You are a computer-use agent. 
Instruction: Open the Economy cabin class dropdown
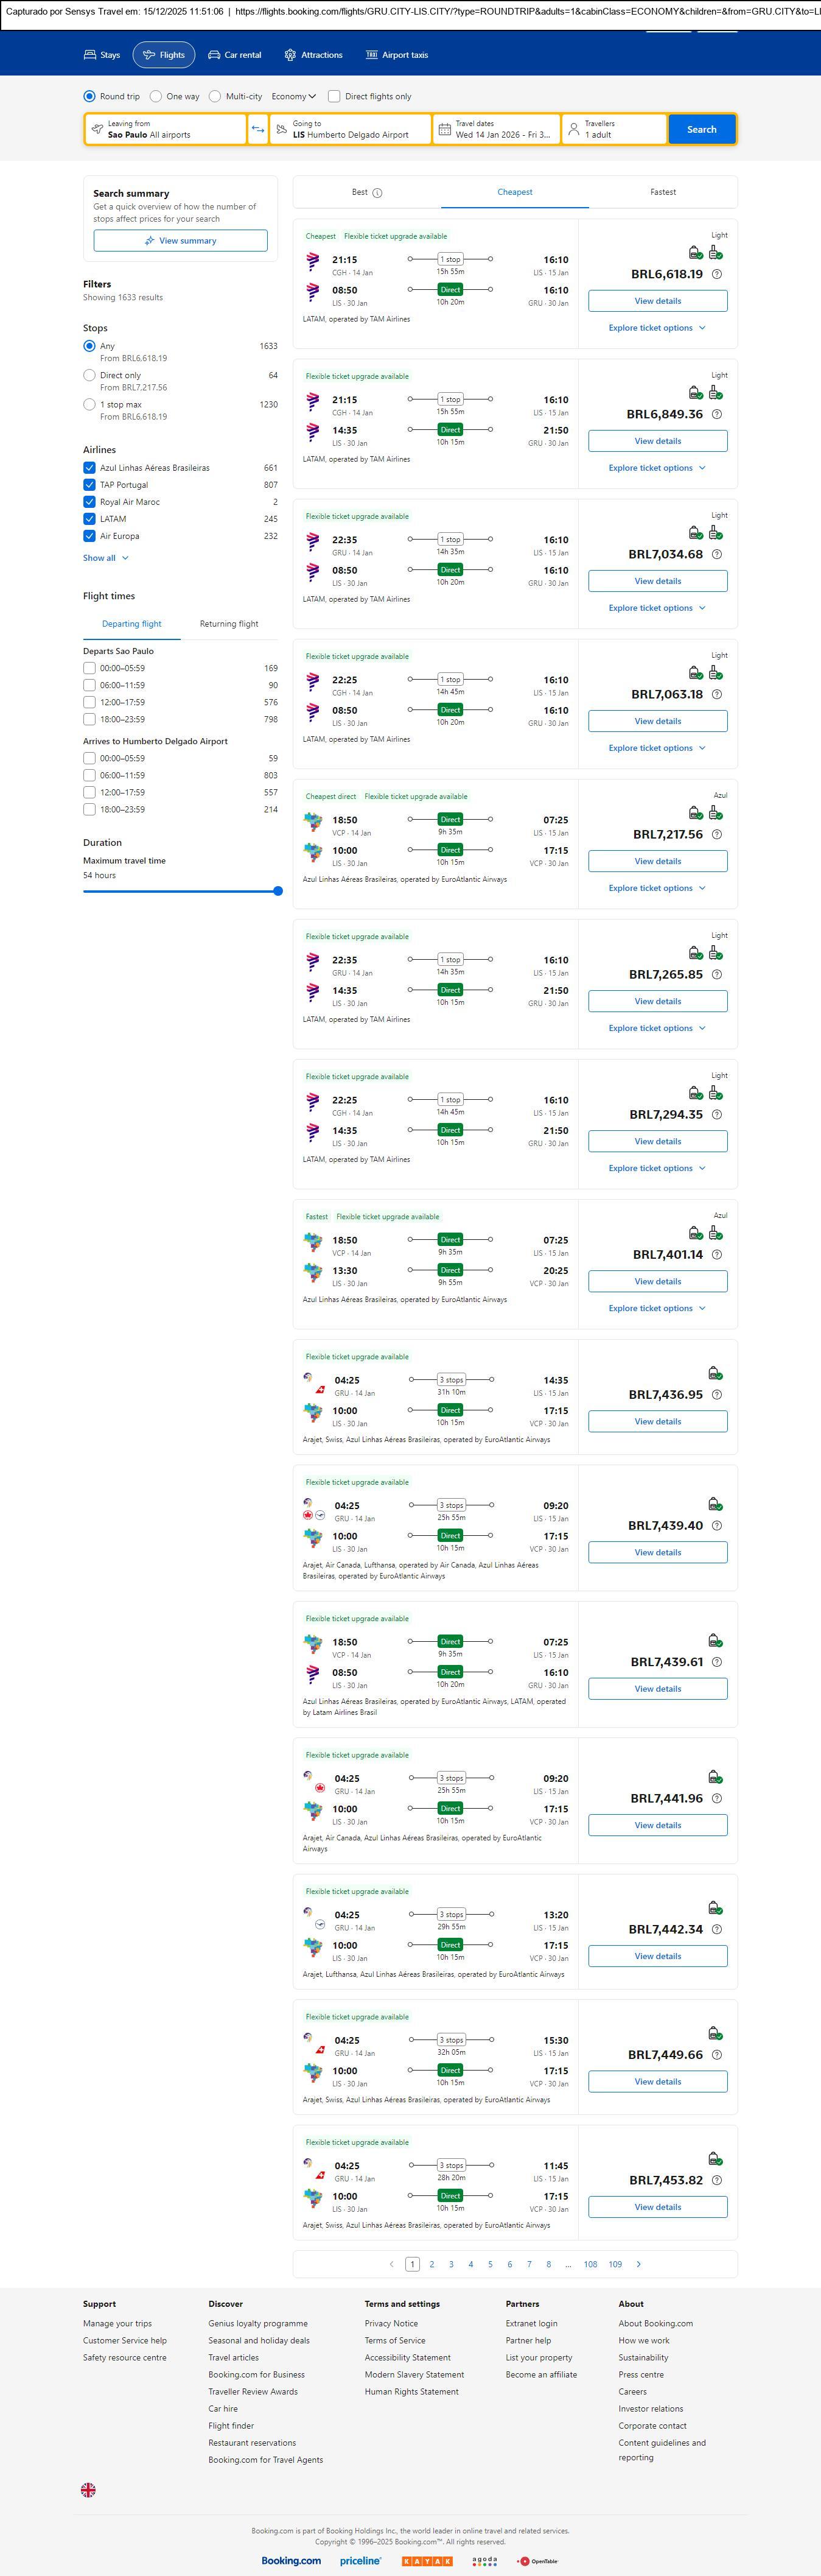[x=293, y=97]
